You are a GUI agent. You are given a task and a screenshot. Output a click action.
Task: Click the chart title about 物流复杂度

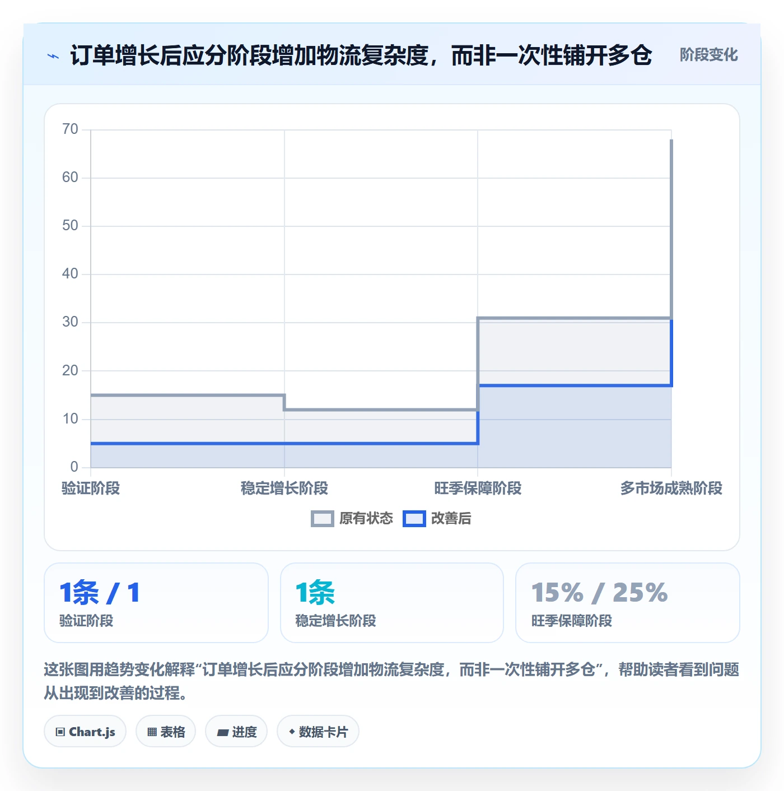pos(361,55)
